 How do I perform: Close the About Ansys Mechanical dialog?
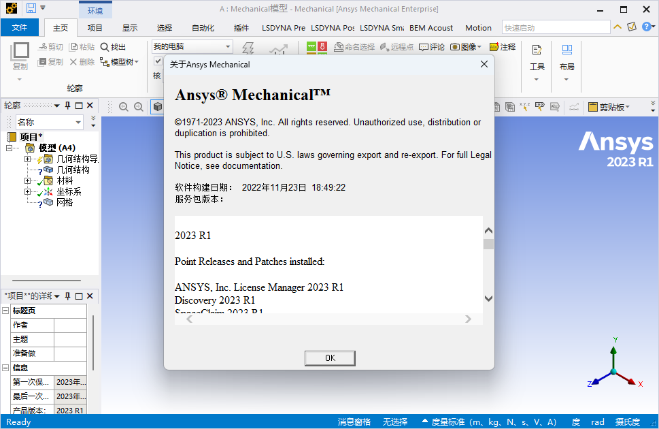[x=484, y=64]
